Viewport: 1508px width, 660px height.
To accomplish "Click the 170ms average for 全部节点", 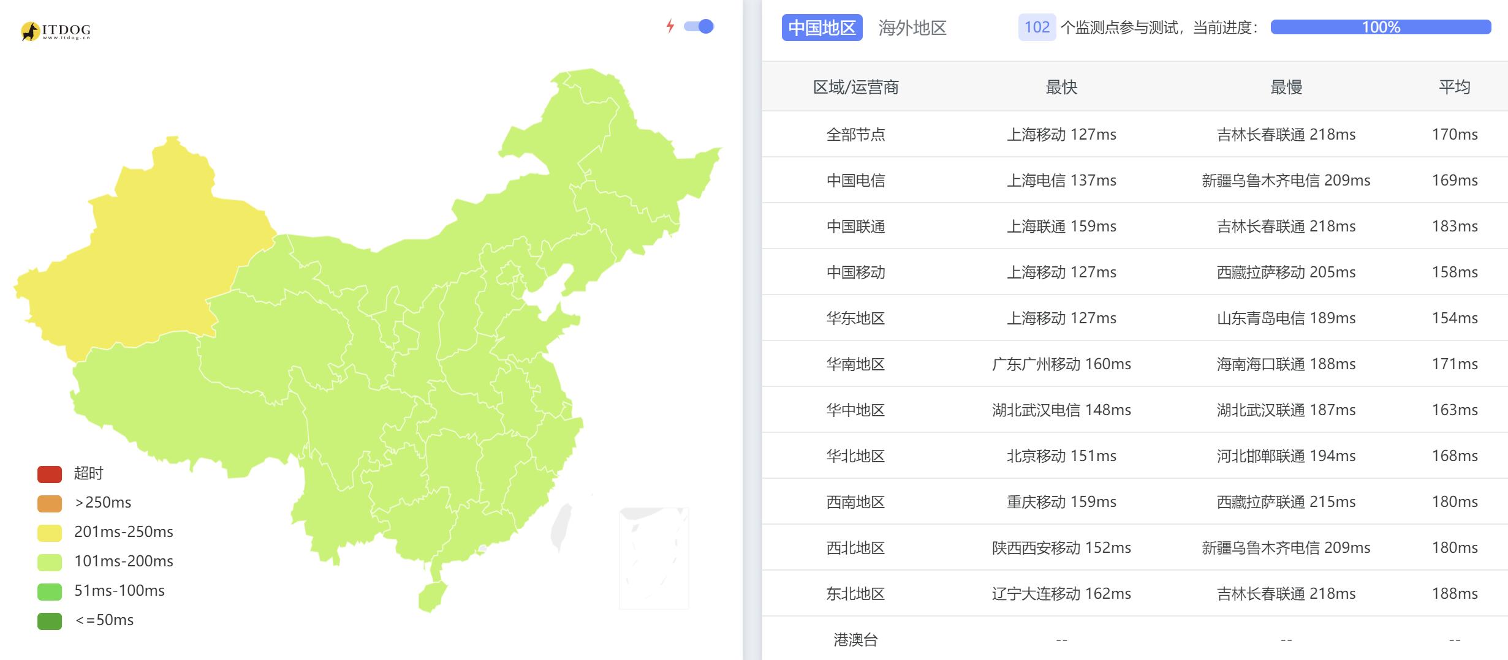I will tap(1455, 134).
